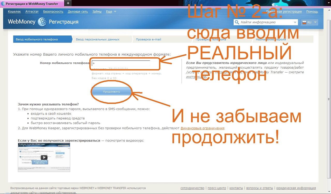Click the контакты footer link

pyautogui.click(x=236, y=188)
